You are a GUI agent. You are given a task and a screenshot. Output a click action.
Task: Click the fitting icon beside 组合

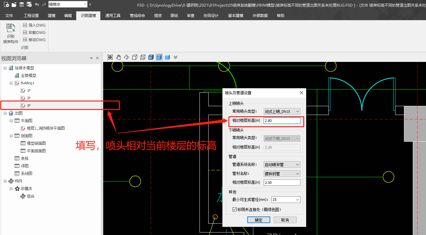click(23, 196)
